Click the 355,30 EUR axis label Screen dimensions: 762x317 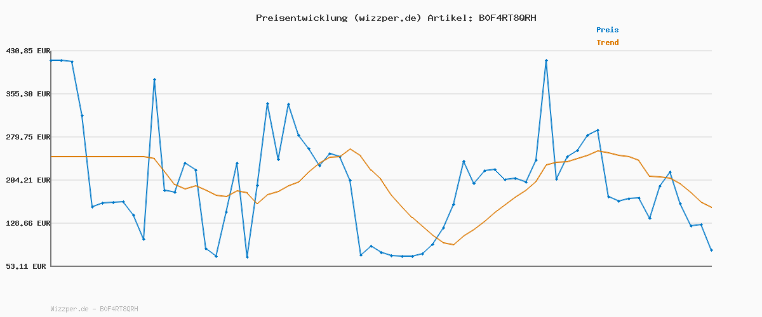tap(28, 94)
